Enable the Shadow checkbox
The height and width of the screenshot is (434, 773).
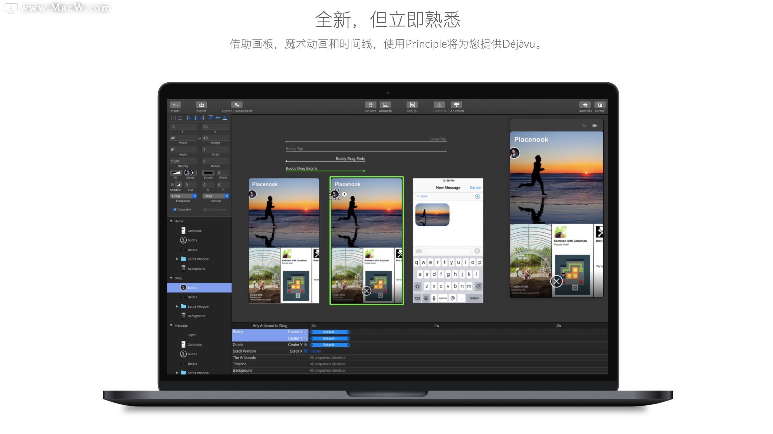coord(172,184)
